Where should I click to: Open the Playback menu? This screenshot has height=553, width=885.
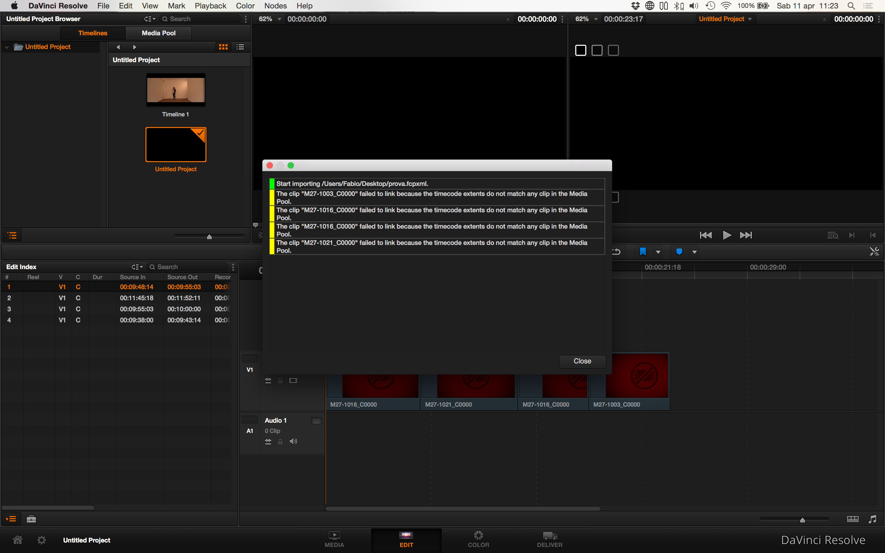pyautogui.click(x=210, y=6)
